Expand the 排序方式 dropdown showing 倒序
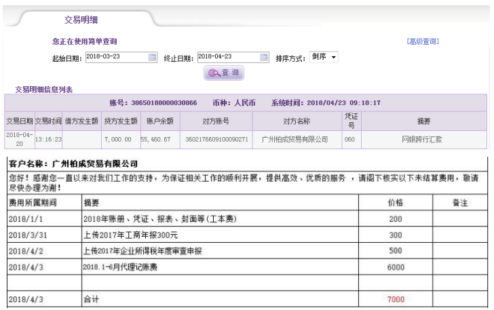 [324, 57]
